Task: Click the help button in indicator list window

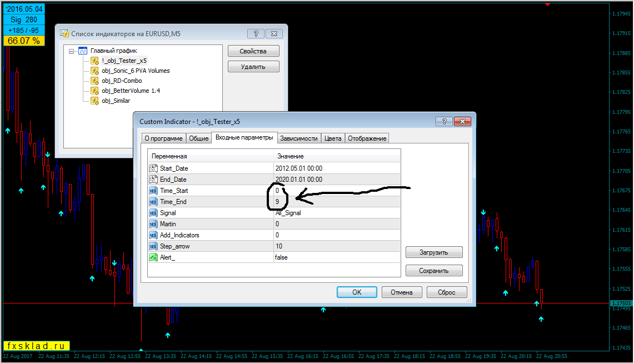Action: coord(256,33)
